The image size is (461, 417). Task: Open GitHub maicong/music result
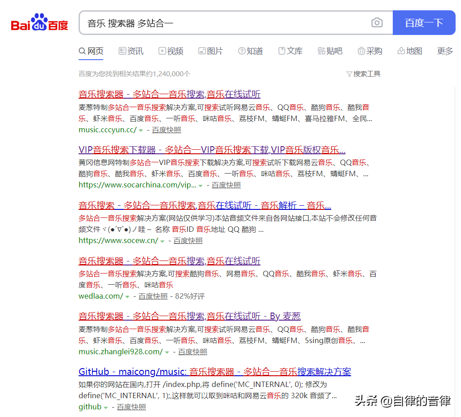click(x=215, y=371)
